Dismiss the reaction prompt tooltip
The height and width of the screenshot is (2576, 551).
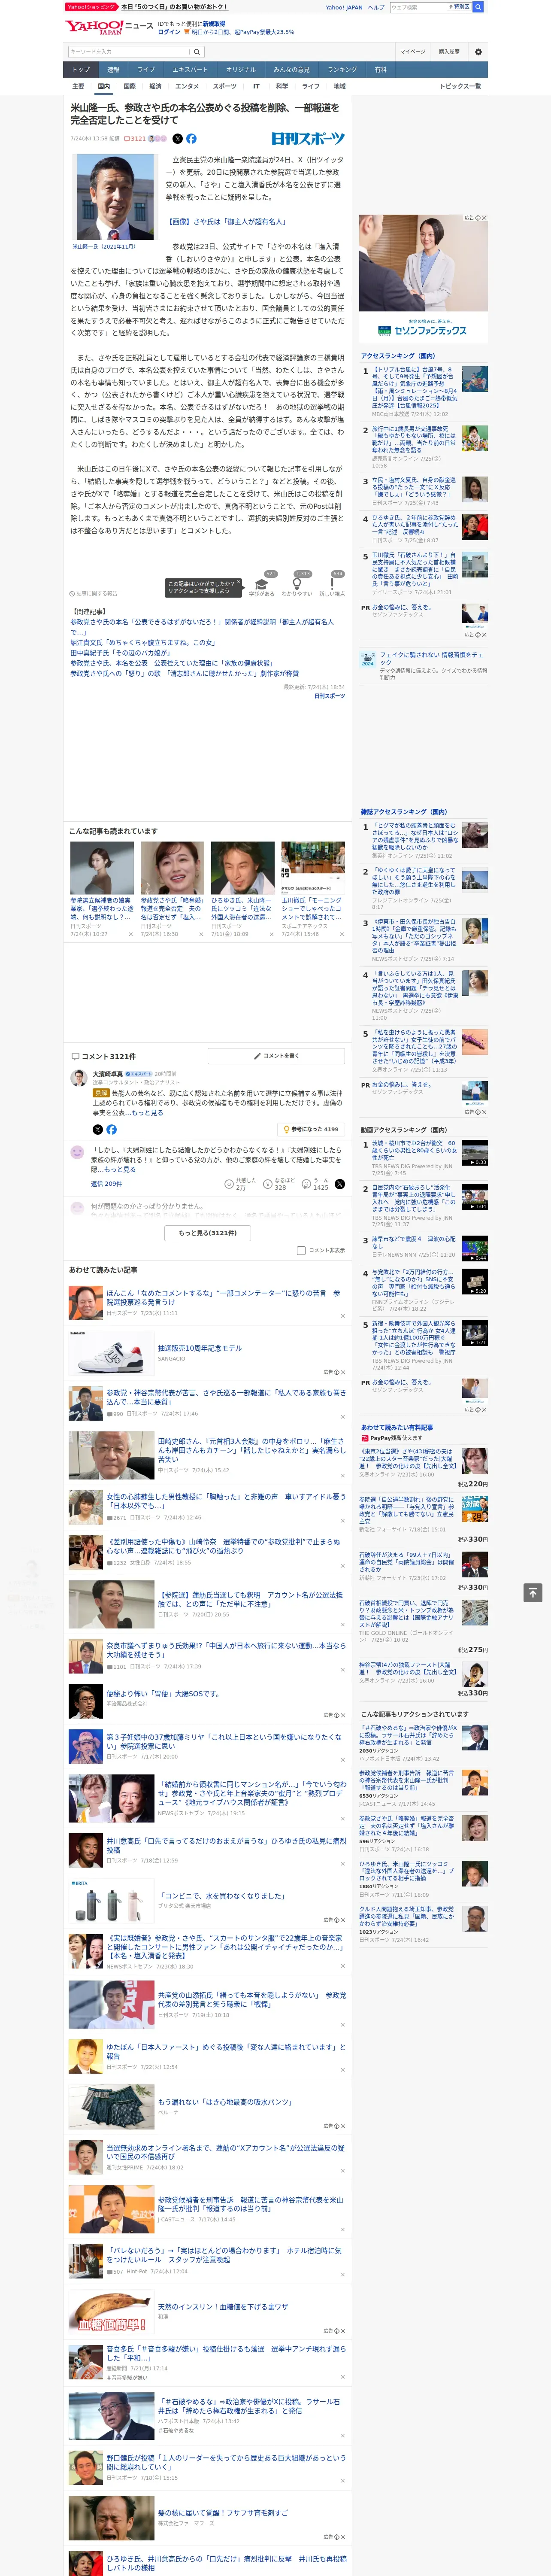click(x=239, y=583)
